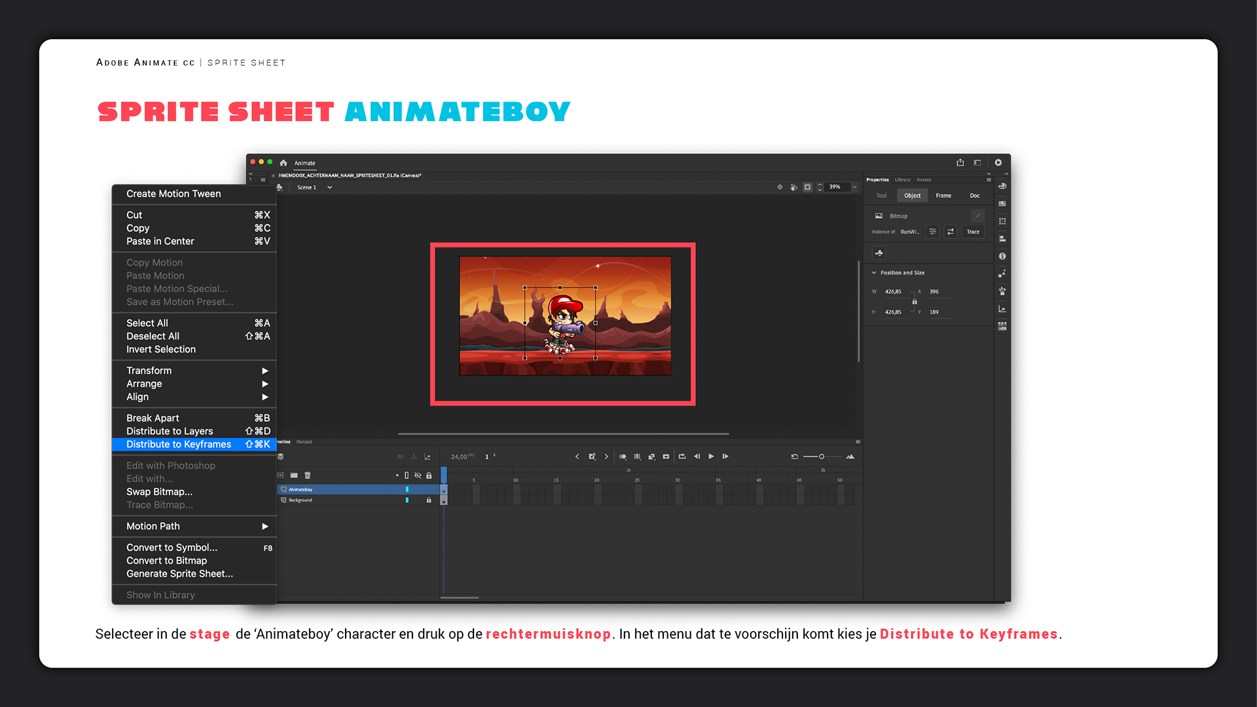Switch to the Library tab
The width and height of the screenshot is (1257, 707).
(x=903, y=179)
